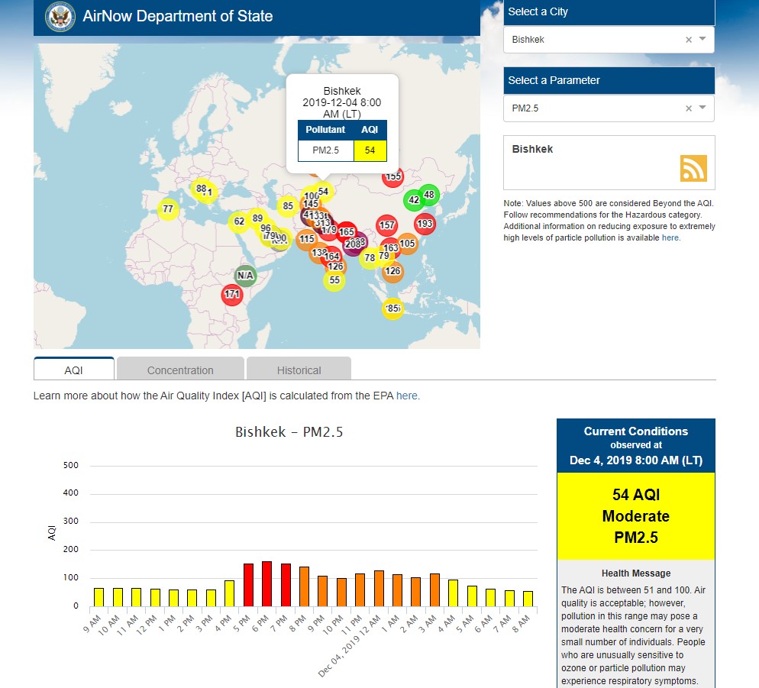Expand the parameter dropdown arrow
This screenshot has width=759, height=688.
point(702,108)
